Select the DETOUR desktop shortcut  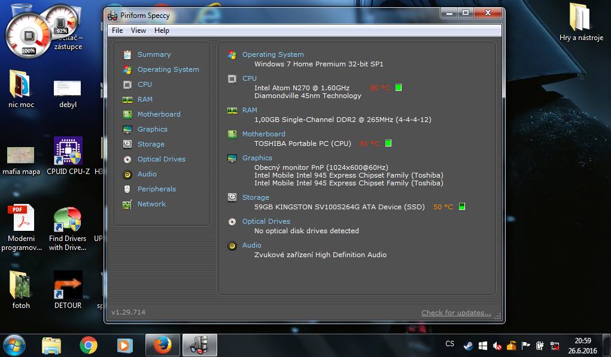(x=68, y=290)
